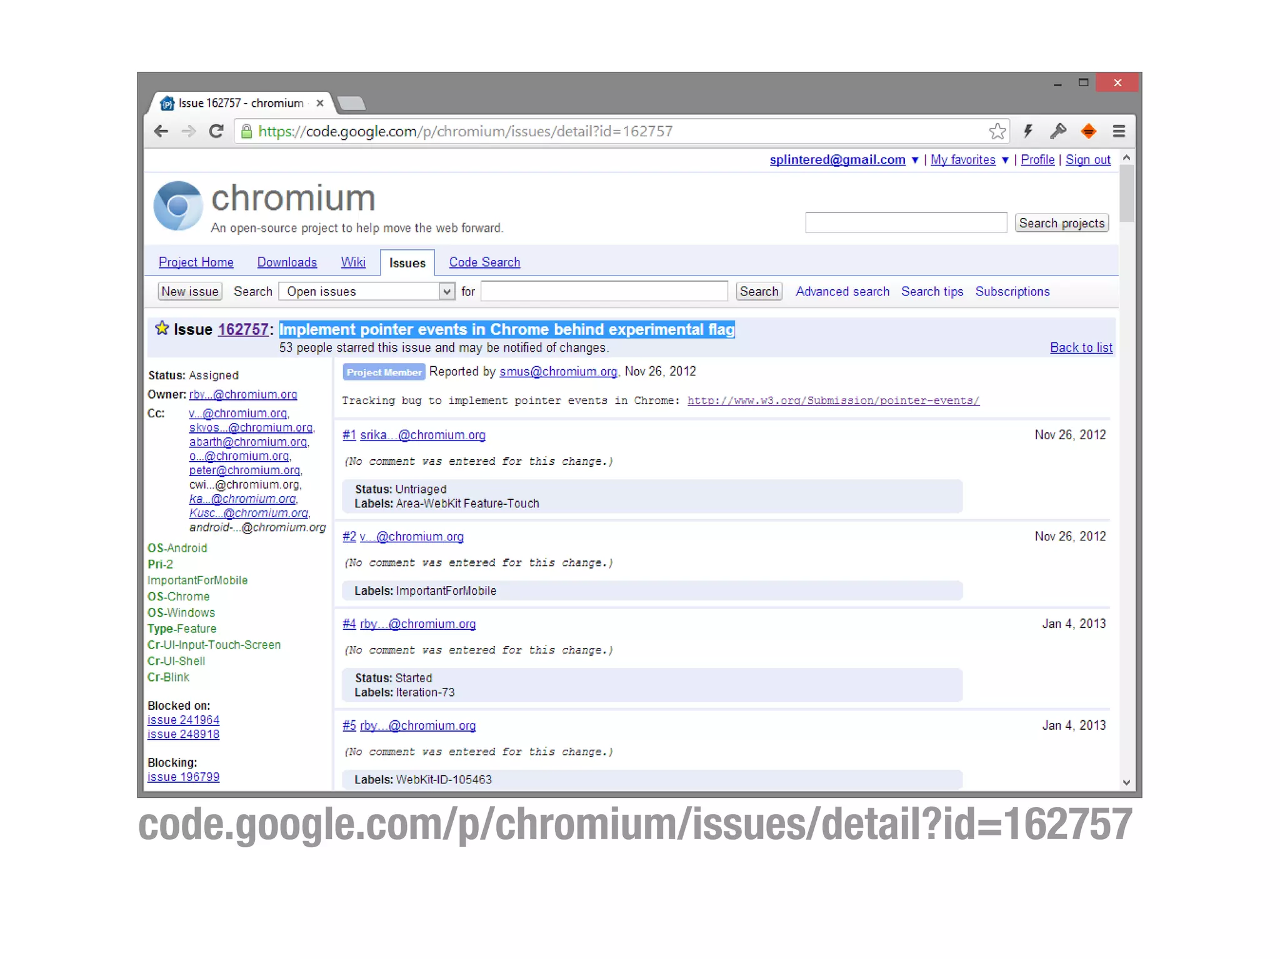
Task: Open reporter smus@chromium.org link
Action: (x=558, y=372)
